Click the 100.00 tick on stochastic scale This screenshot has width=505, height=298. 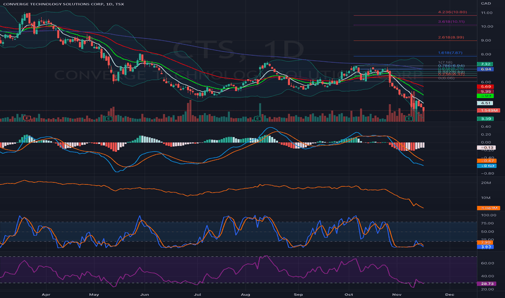pos(489,215)
